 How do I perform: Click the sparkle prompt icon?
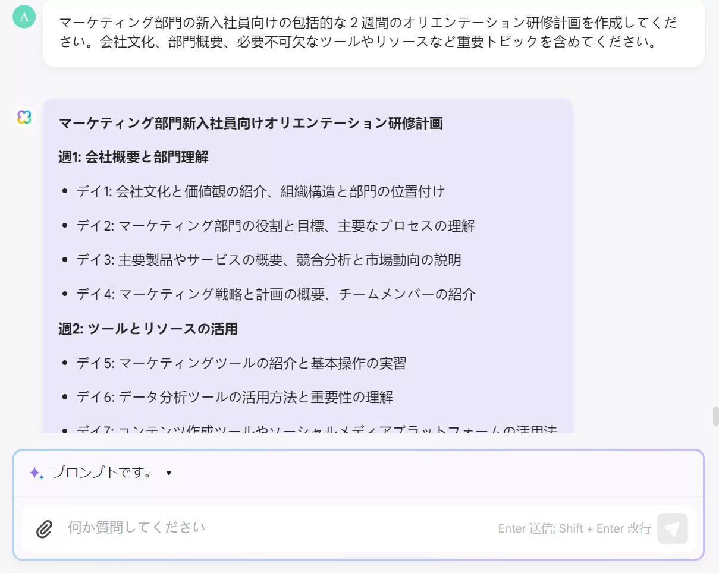point(36,473)
